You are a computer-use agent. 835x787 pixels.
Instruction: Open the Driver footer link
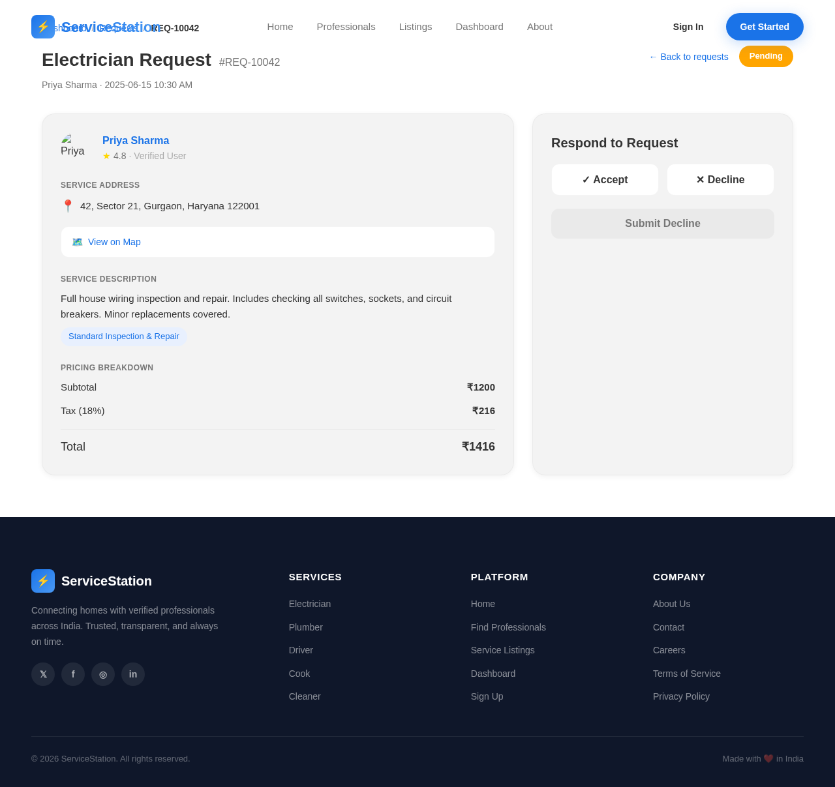(x=301, y=650)
